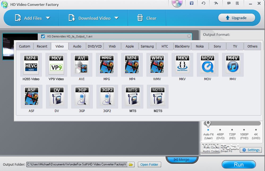Pick the AVI output format icon
This screenshot has width=265, height=171.
81,65
